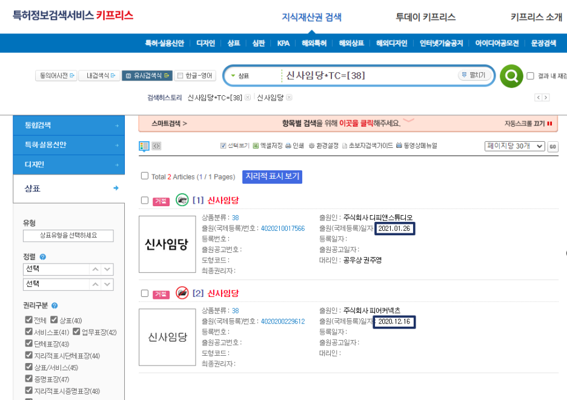Image resolution: width=567 pixels, height=400 pixels.
Task: Uncheck 상표/서비스(45) checkbox
Action: point(29,367)
